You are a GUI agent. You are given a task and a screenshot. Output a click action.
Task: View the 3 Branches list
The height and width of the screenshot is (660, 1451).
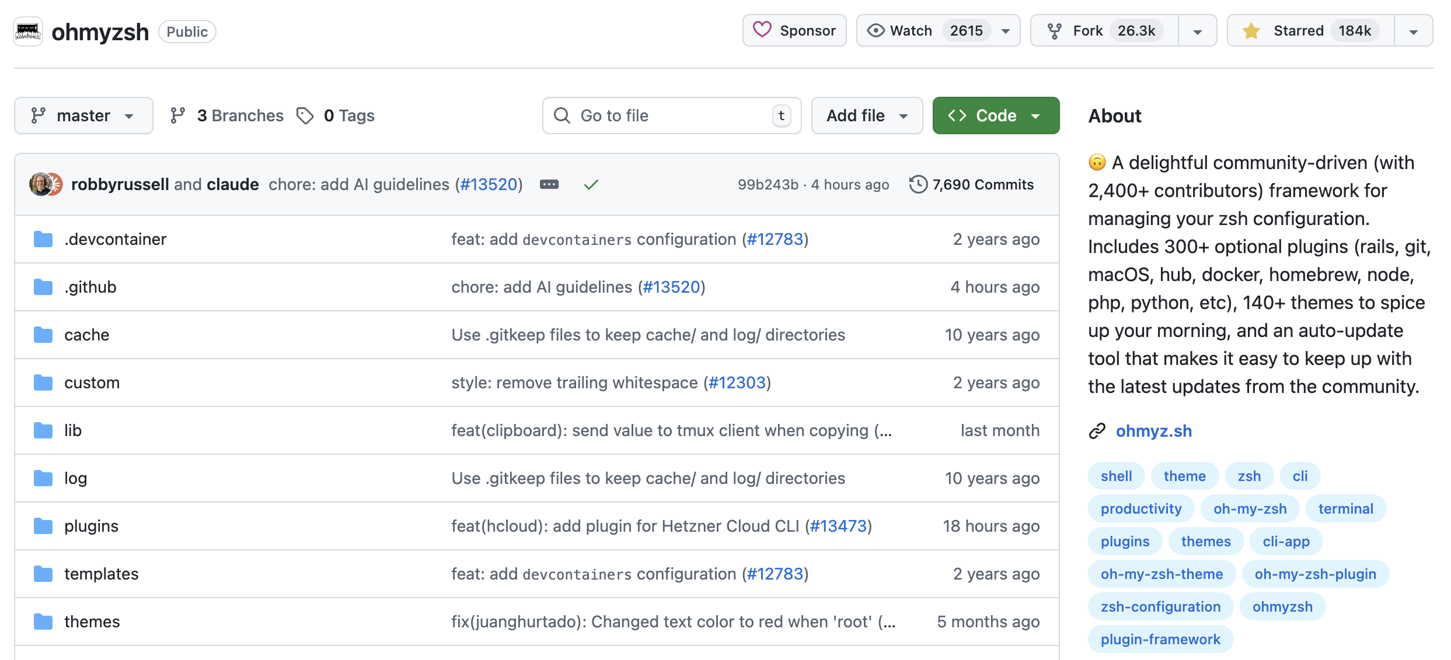(240, 115)
